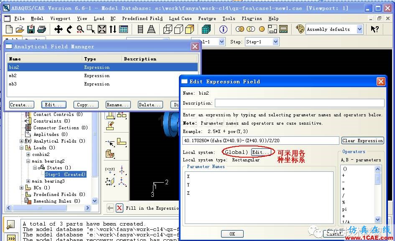
Task: Open the Step-1 step dropdown
Action: coord(275,42)
